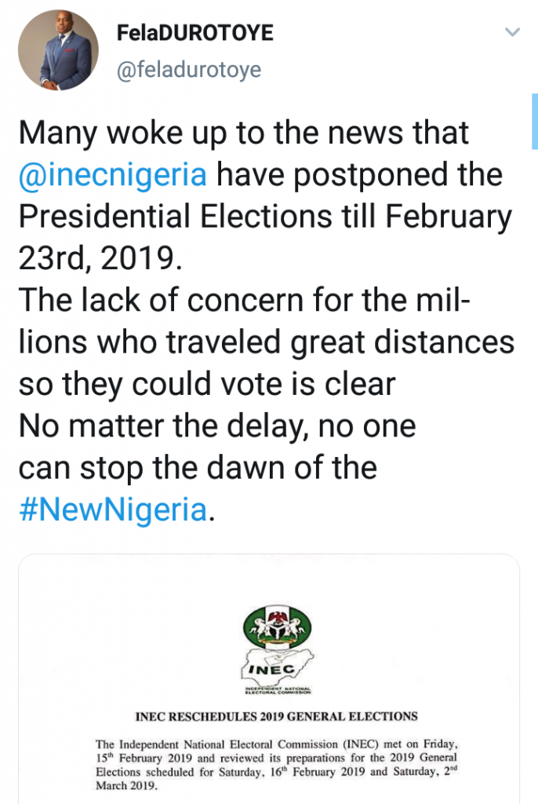
Task: Click the 'Many woke up to the news' line
Action: tap(243, 132)
